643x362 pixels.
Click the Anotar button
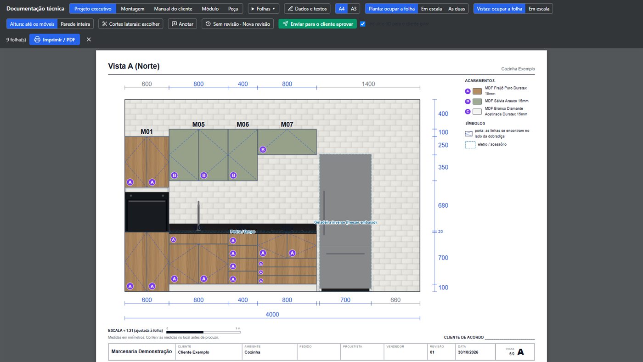click(x=183, y=24)
